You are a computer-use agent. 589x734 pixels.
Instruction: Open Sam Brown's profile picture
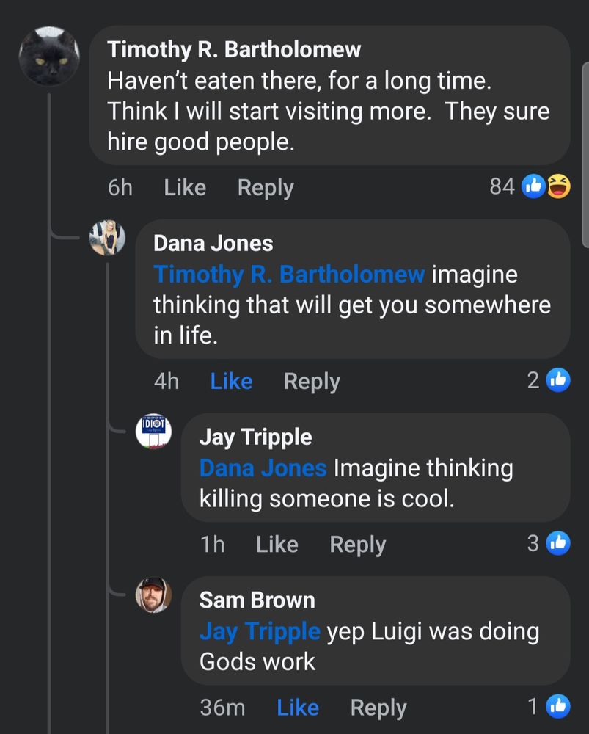click(x=153, y=595)
